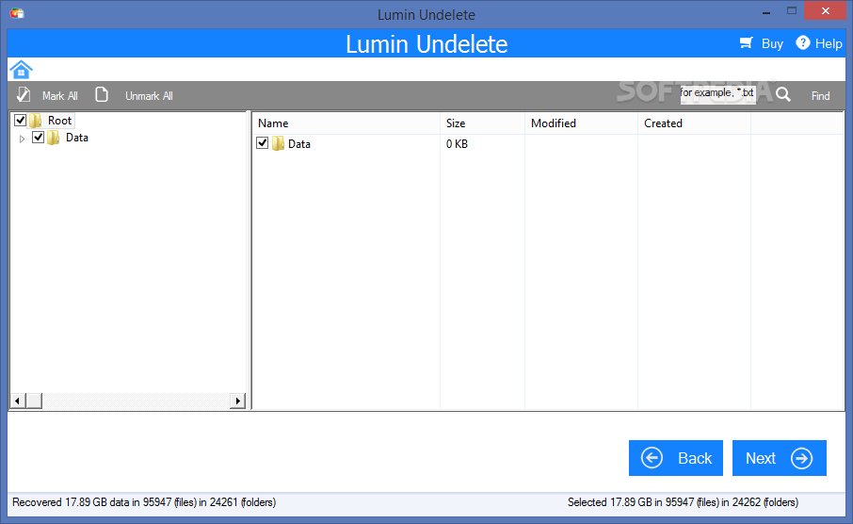Click the Buy shopping cart icon

point(747,43)
